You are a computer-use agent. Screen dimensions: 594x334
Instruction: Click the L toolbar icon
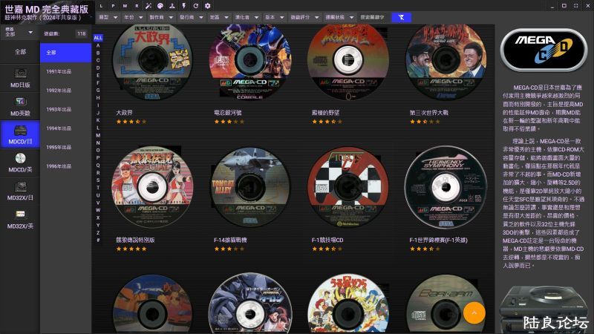pos(101,6)
